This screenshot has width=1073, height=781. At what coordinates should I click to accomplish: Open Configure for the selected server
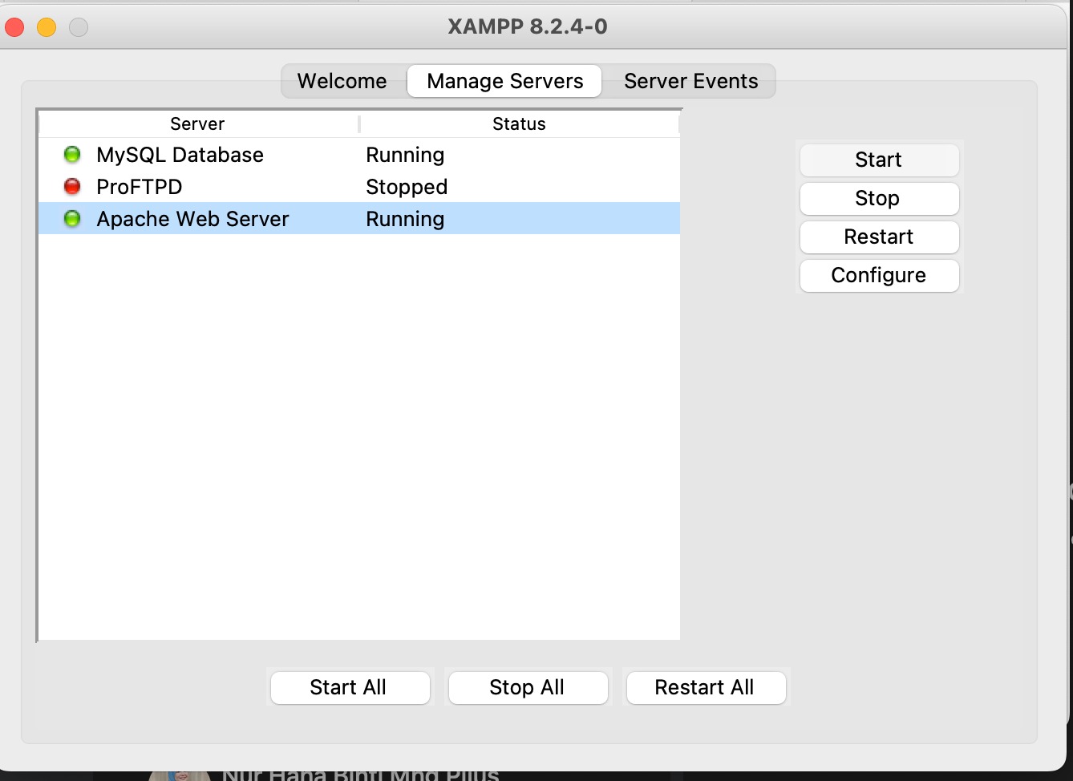coord(878,276)
